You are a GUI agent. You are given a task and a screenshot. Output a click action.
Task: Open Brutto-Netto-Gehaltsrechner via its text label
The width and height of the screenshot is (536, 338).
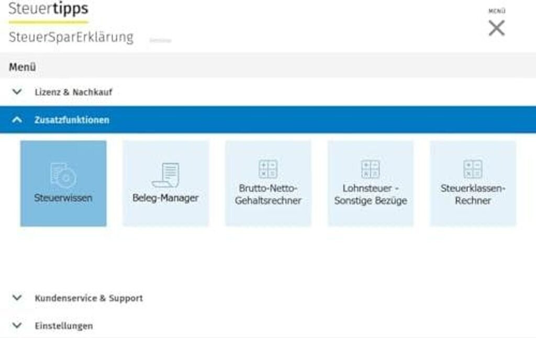point(268,194)
